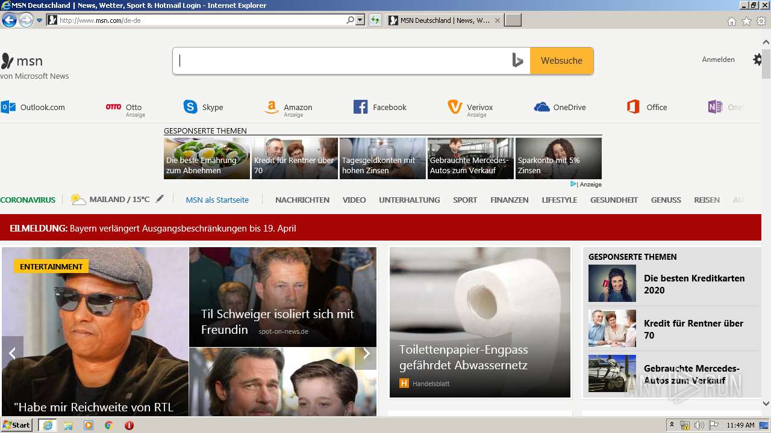
Task: Open Die beste Ernährung sponsored thumbnail
Action: click(207, 158)
